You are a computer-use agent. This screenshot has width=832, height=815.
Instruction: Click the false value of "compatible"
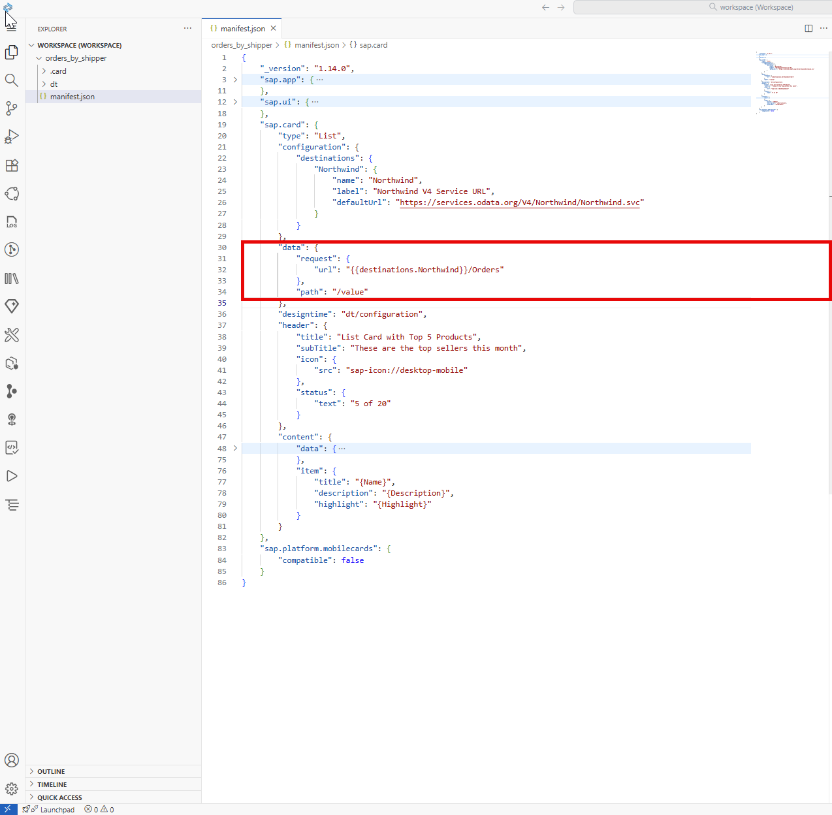[x=353, y=560]
